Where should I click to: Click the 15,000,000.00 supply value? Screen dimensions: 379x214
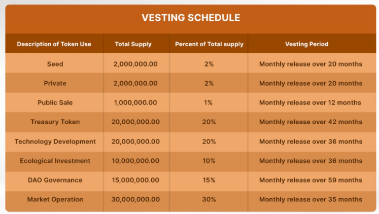coord(136,180)
